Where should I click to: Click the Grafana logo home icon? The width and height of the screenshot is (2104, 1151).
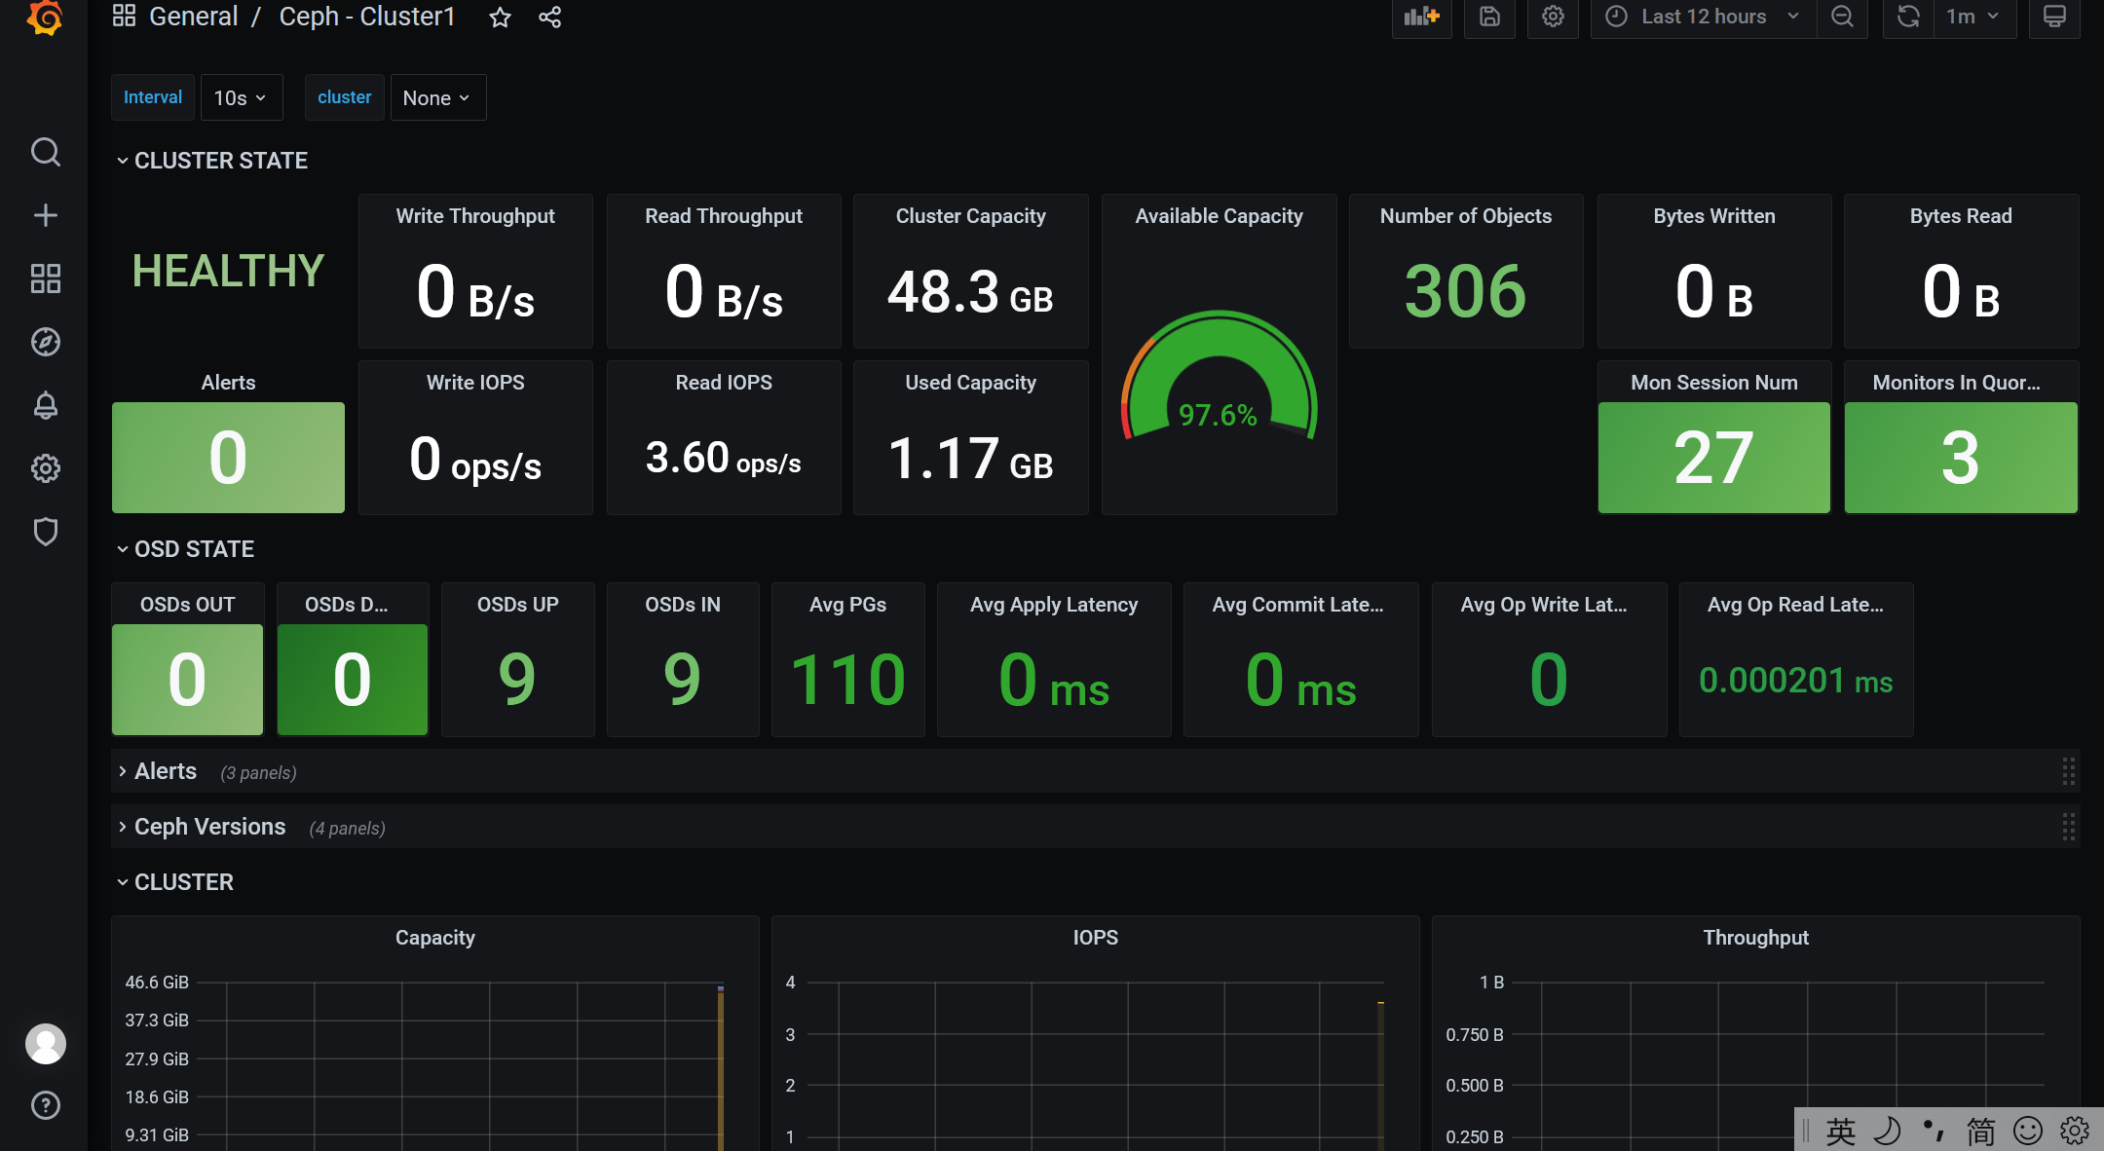(x=45, y=17)
